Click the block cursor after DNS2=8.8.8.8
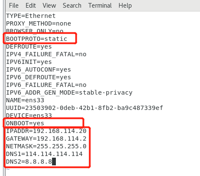This screenshot has width=200, height=176. (54, 162)
